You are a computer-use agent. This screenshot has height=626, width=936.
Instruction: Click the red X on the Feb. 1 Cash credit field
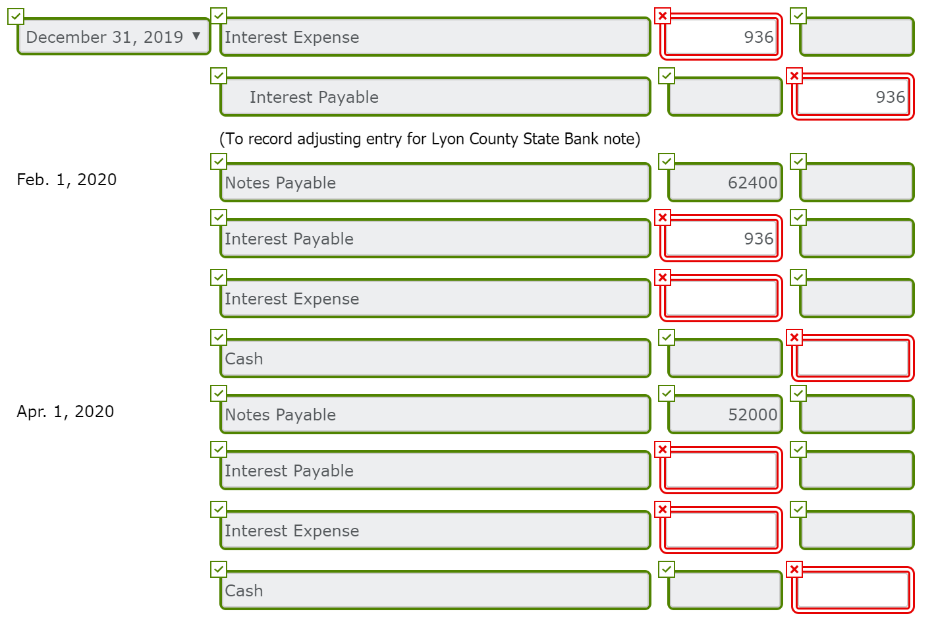coord(794,337)
